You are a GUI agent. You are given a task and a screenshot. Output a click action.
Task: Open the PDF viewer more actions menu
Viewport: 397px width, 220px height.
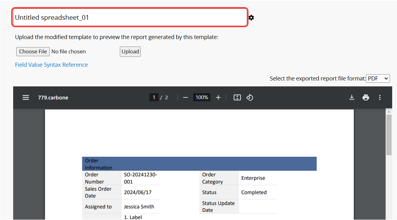coord(380,98)
